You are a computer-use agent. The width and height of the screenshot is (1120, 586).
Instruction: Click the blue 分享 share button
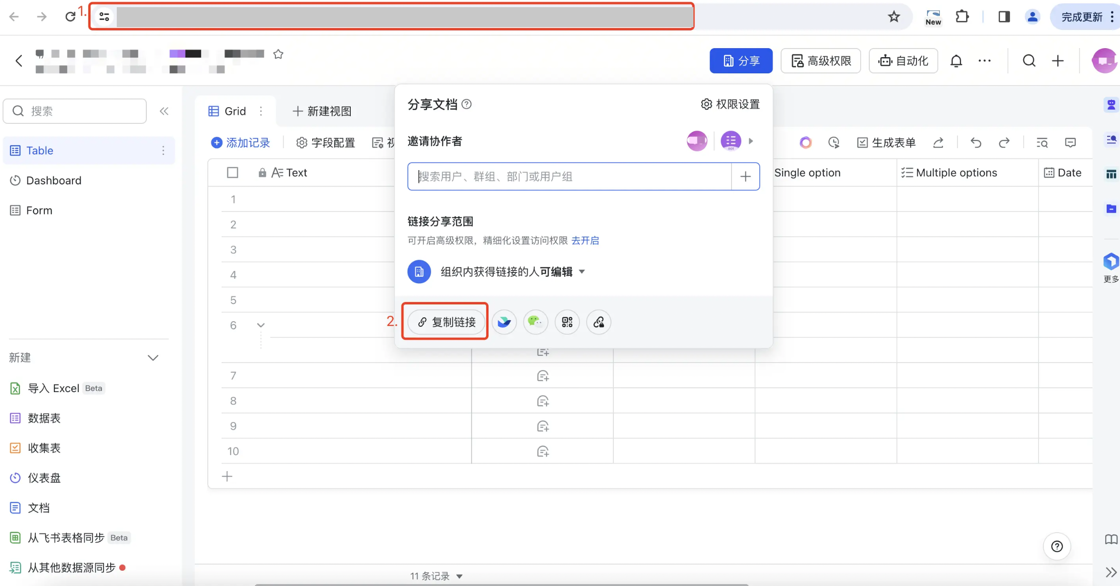[x=741, y=61]
